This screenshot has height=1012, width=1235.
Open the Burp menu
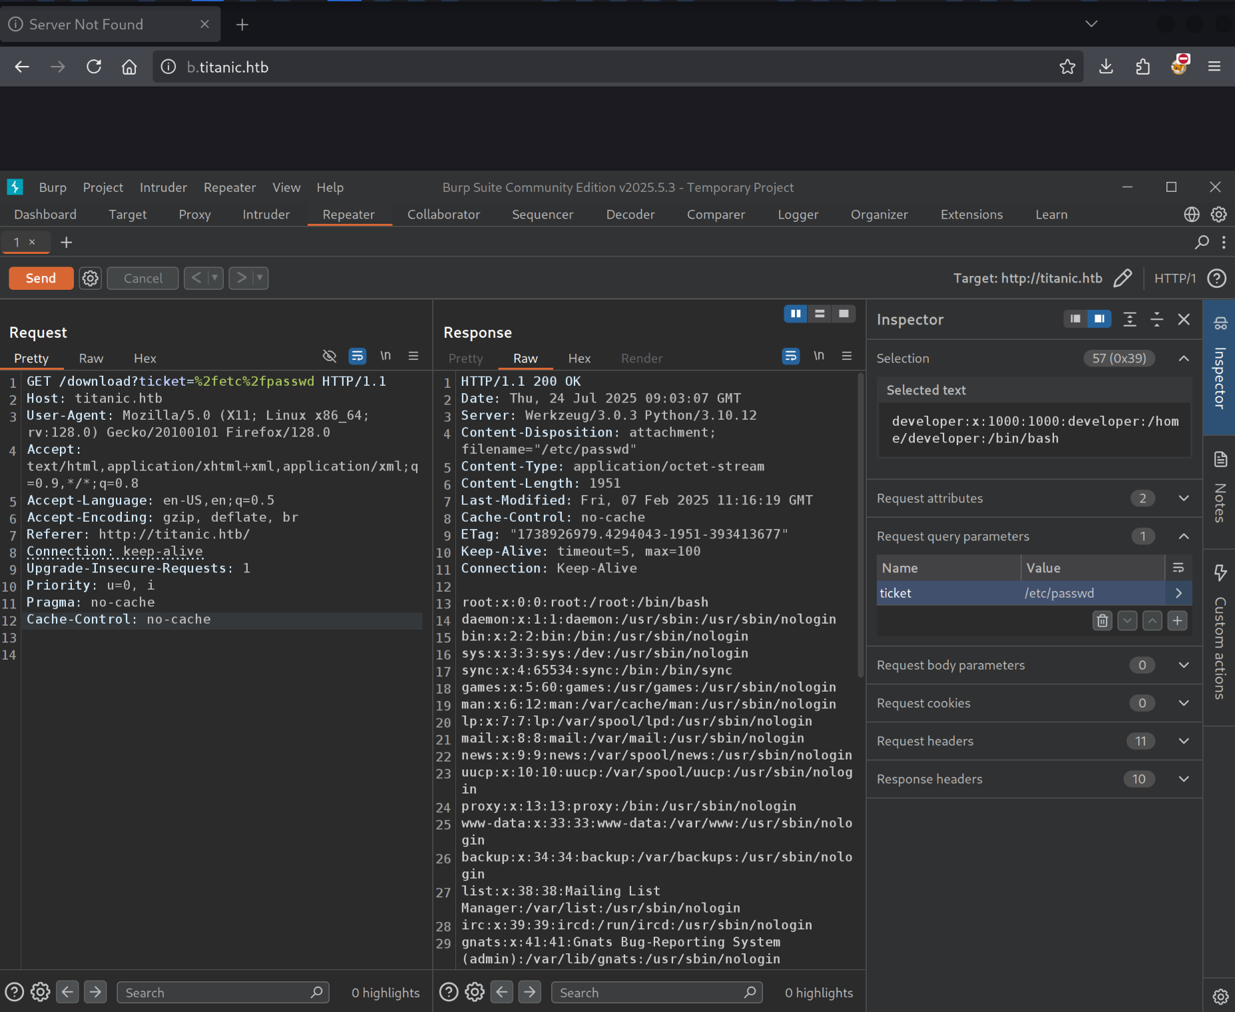(x=53, y=188)
